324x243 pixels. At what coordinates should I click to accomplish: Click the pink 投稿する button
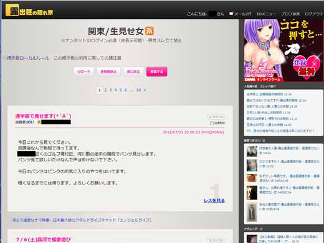tap(157, 72)
